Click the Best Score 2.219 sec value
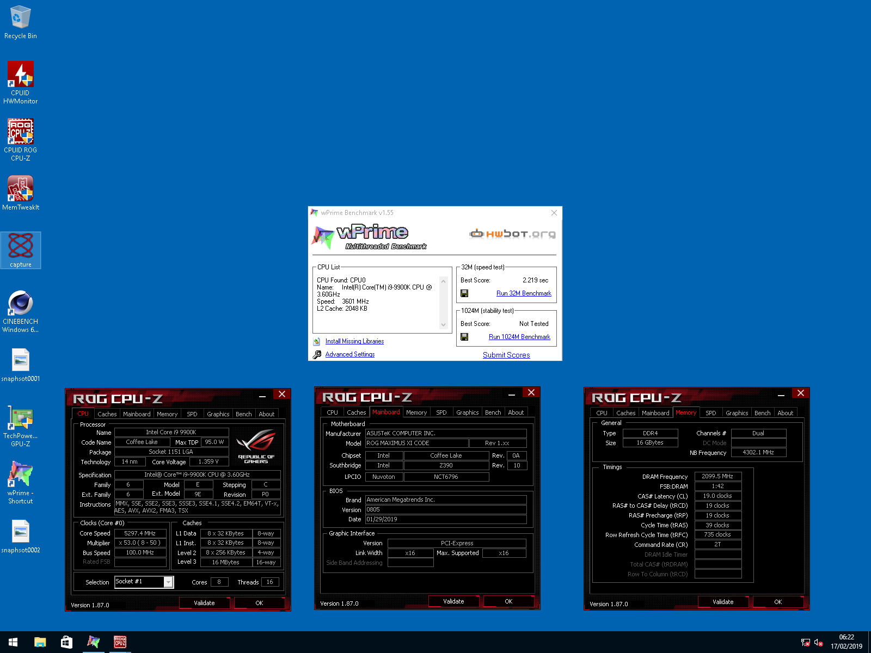This screenshot has height=653, width=871. 535,280
